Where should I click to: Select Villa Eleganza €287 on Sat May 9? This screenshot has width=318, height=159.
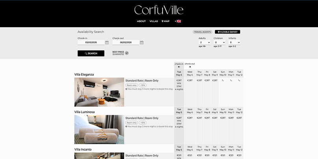215,80
